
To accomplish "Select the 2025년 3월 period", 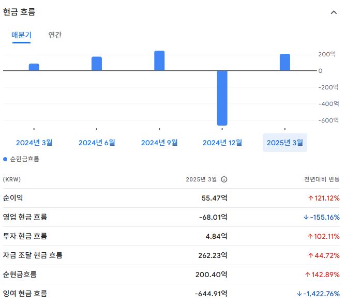I will pos(285,143).
